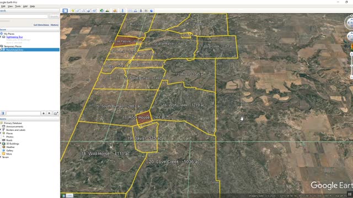Open the 1985 historical imagery button
This screenshot has width=353, height=198.
[x=69, y=196]
